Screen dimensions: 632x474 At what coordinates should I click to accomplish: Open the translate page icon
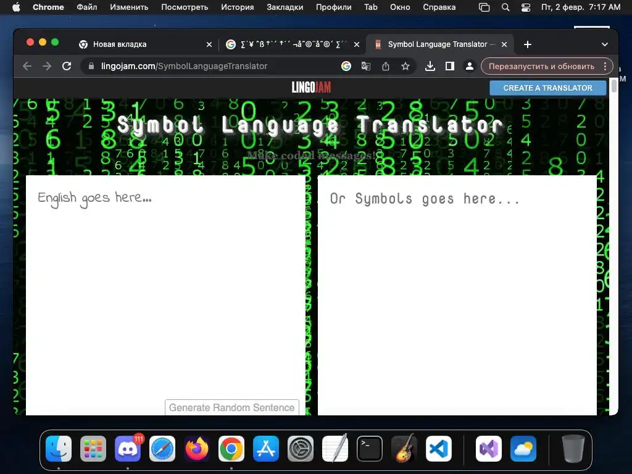point(365,66)
